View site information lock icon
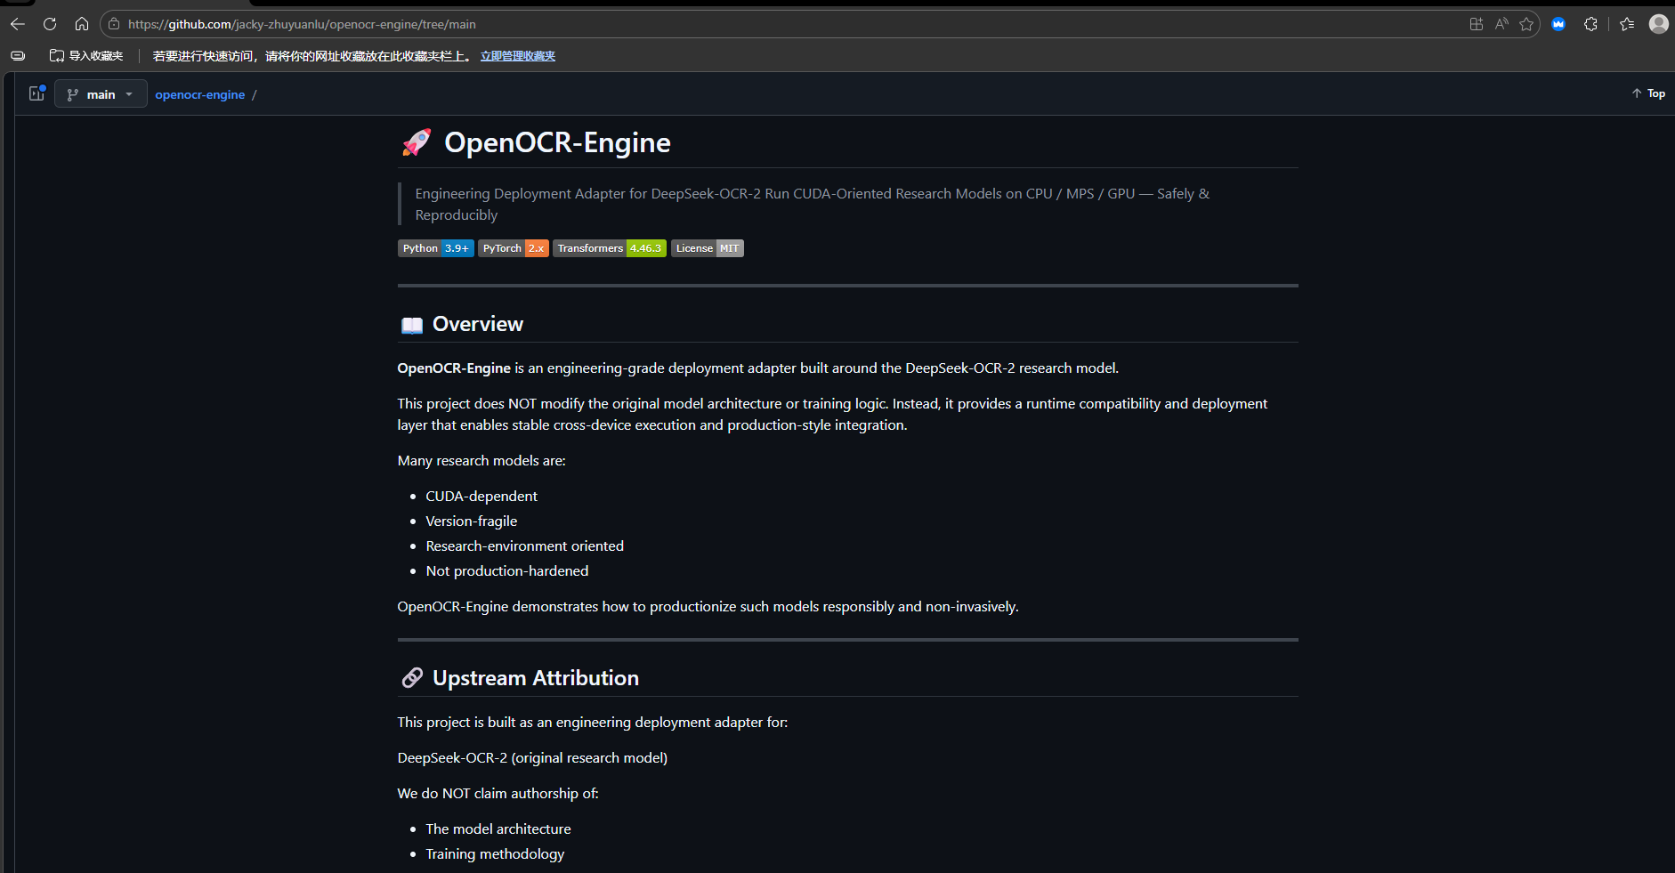The height and width of the screenshot is (873, 1675). [x=114, y=24]
